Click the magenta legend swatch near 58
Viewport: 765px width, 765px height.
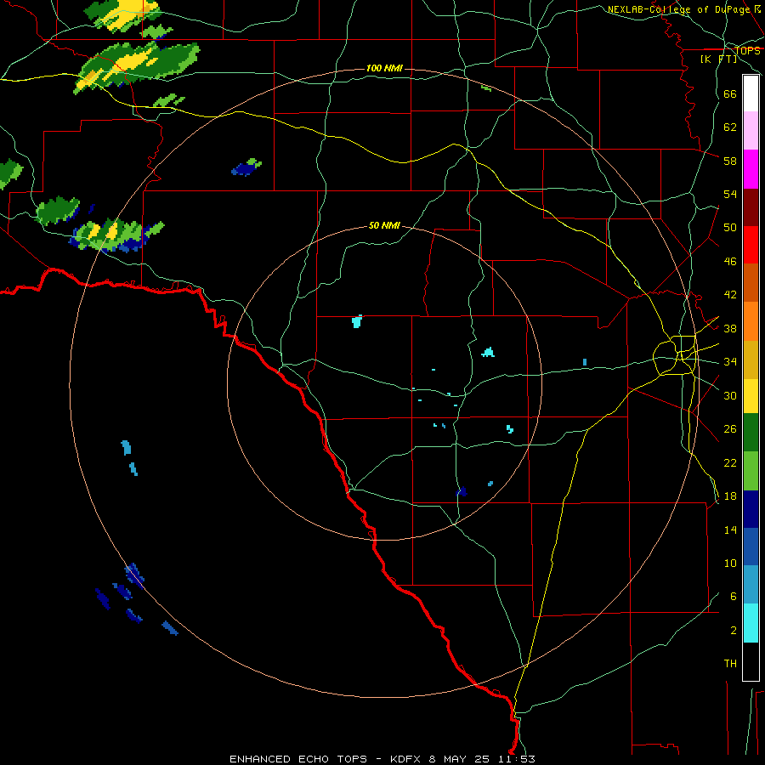pos(751,169)
